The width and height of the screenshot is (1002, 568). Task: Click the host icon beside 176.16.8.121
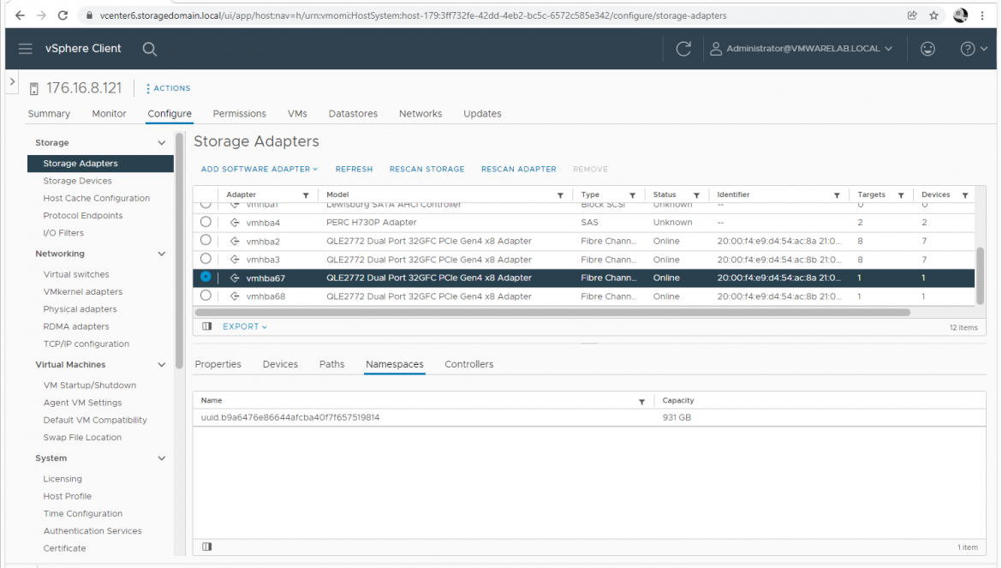[x=34, y=88]
